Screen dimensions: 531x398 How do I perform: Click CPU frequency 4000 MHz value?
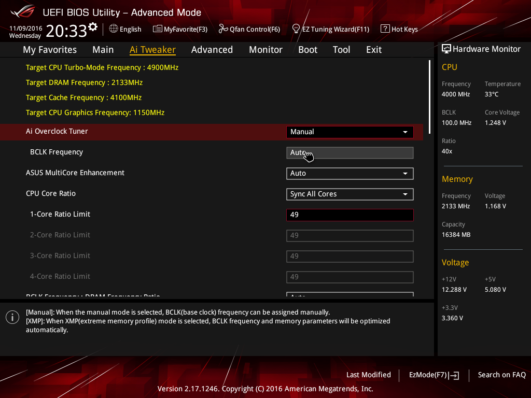456,94
